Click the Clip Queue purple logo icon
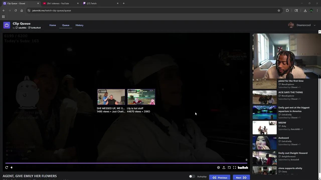 click(7, 25)
